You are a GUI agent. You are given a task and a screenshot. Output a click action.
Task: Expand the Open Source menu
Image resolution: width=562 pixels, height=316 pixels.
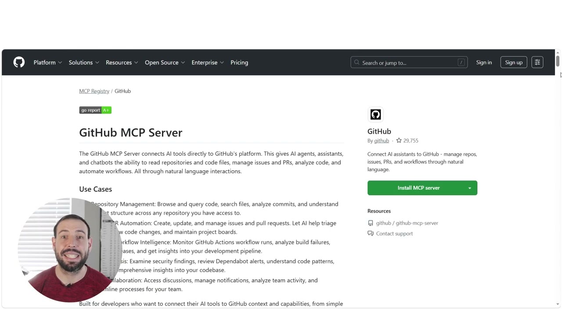tap(165, 62)
